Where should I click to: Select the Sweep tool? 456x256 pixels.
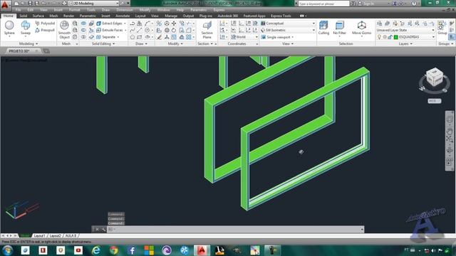(26, 28)
